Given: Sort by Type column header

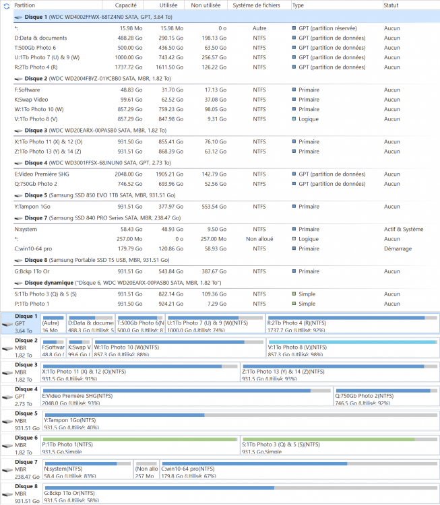Looking at the screenshot, I should (x=336, y=5).
